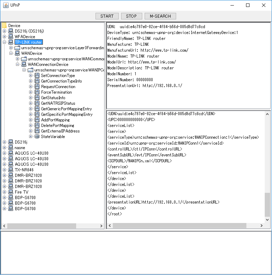Click the empty log text area at the bottom

coord(136,253)
